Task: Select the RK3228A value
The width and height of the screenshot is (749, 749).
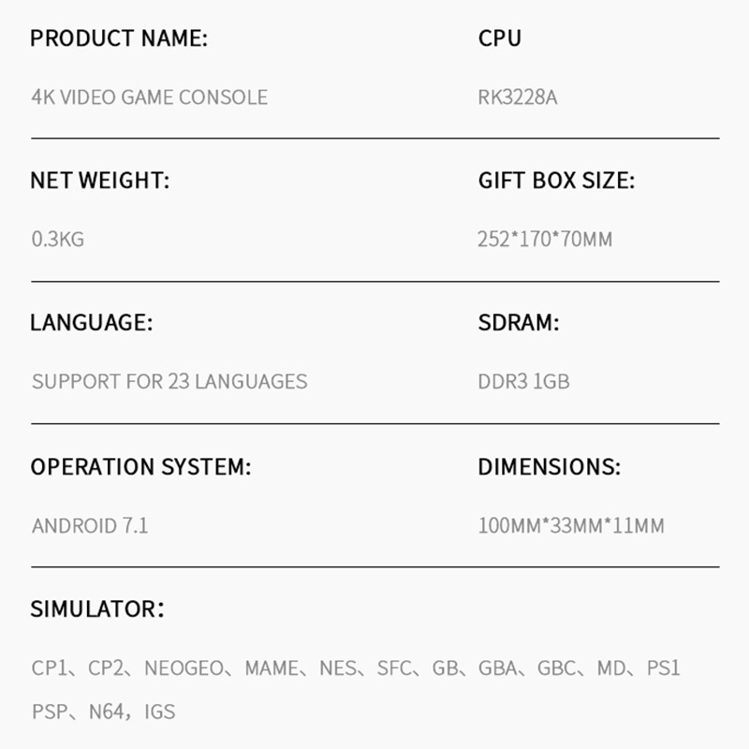Action: point(517,97)
